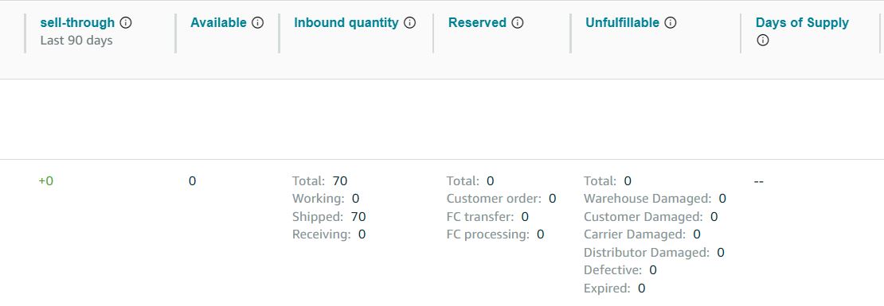Click the info icon next to Unfulfillable
This screenshot has width=884, height=306.
[x=671, y=23]
